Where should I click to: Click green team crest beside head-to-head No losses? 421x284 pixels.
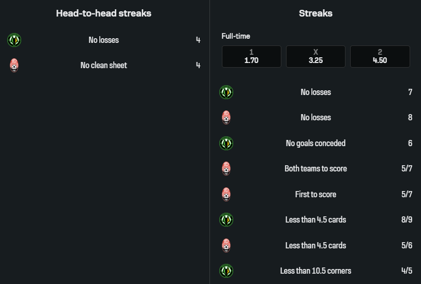14,40
